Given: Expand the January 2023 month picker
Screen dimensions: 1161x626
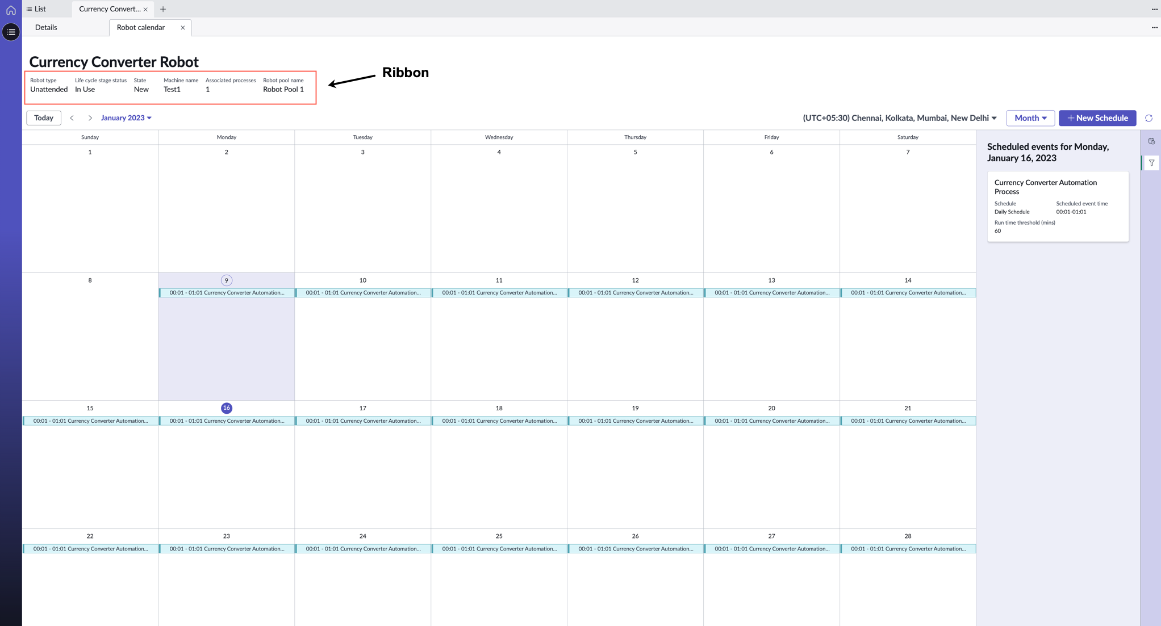Looking at the screenshot, I should 126,118.
